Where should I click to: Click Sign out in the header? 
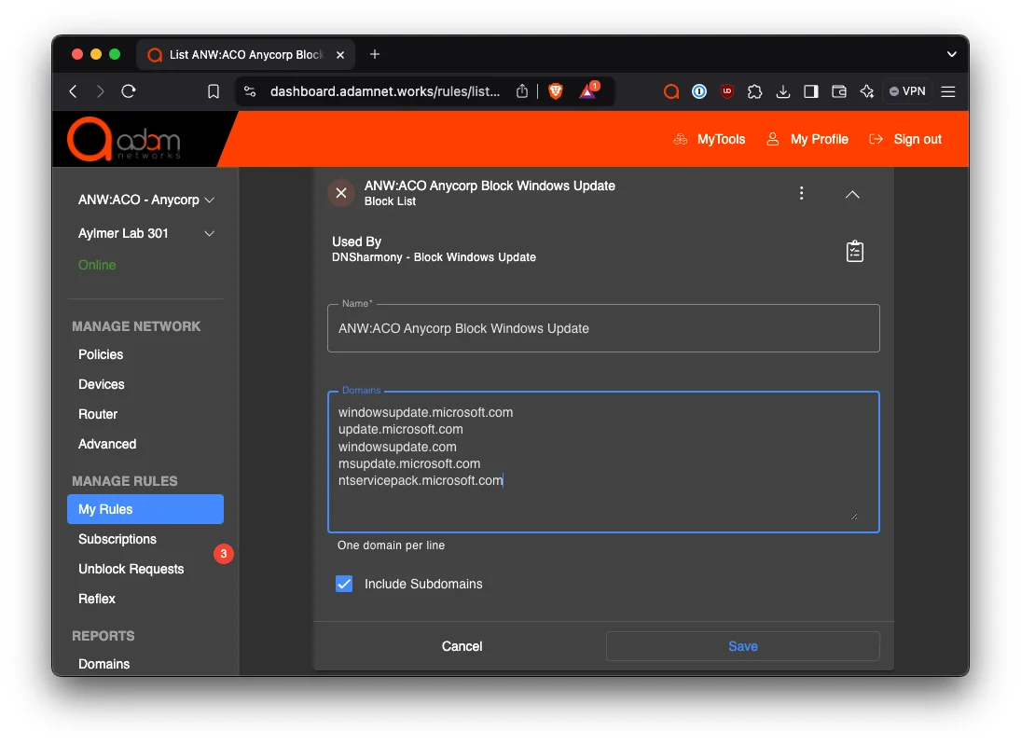click(x=905, y=139)
